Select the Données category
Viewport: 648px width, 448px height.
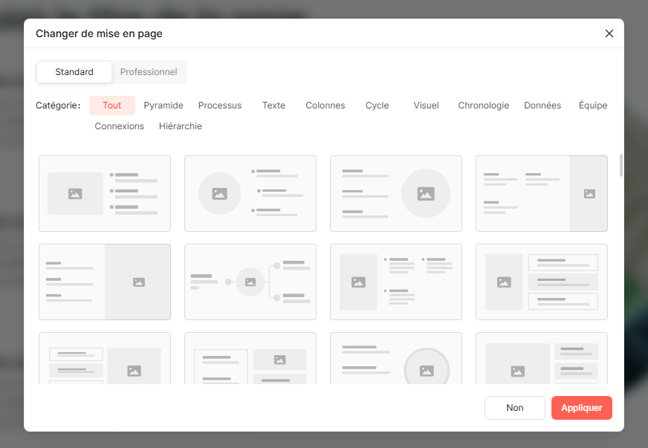542,105
